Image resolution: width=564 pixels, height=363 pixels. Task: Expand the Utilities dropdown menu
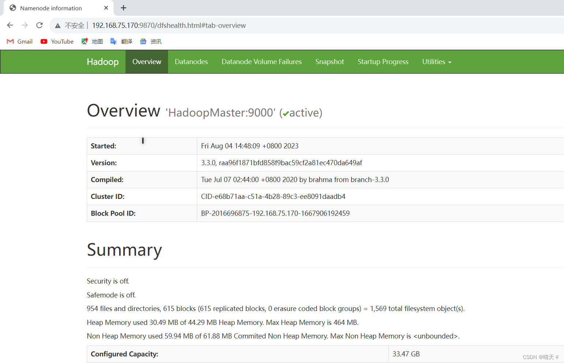point(437,62)
